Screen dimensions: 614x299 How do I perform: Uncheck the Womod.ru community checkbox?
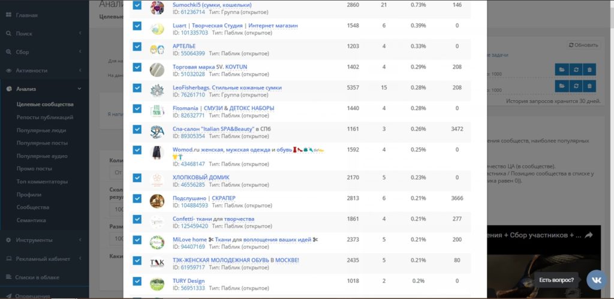137,150
